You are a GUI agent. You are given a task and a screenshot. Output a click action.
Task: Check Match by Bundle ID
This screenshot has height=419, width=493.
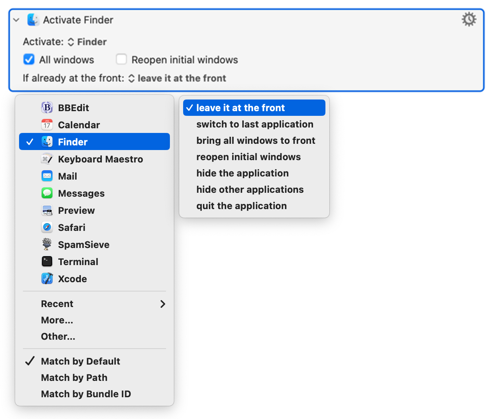tap(86, 394)
